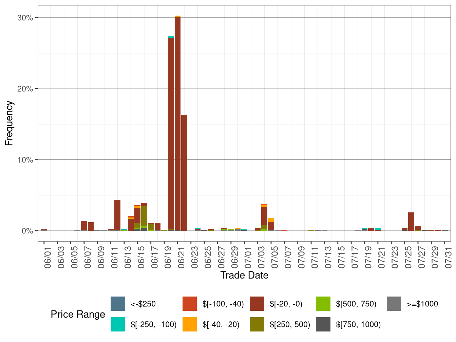Select the brown $[-20, -0) legend swatch
456x342 pixels.
point(257,304)
